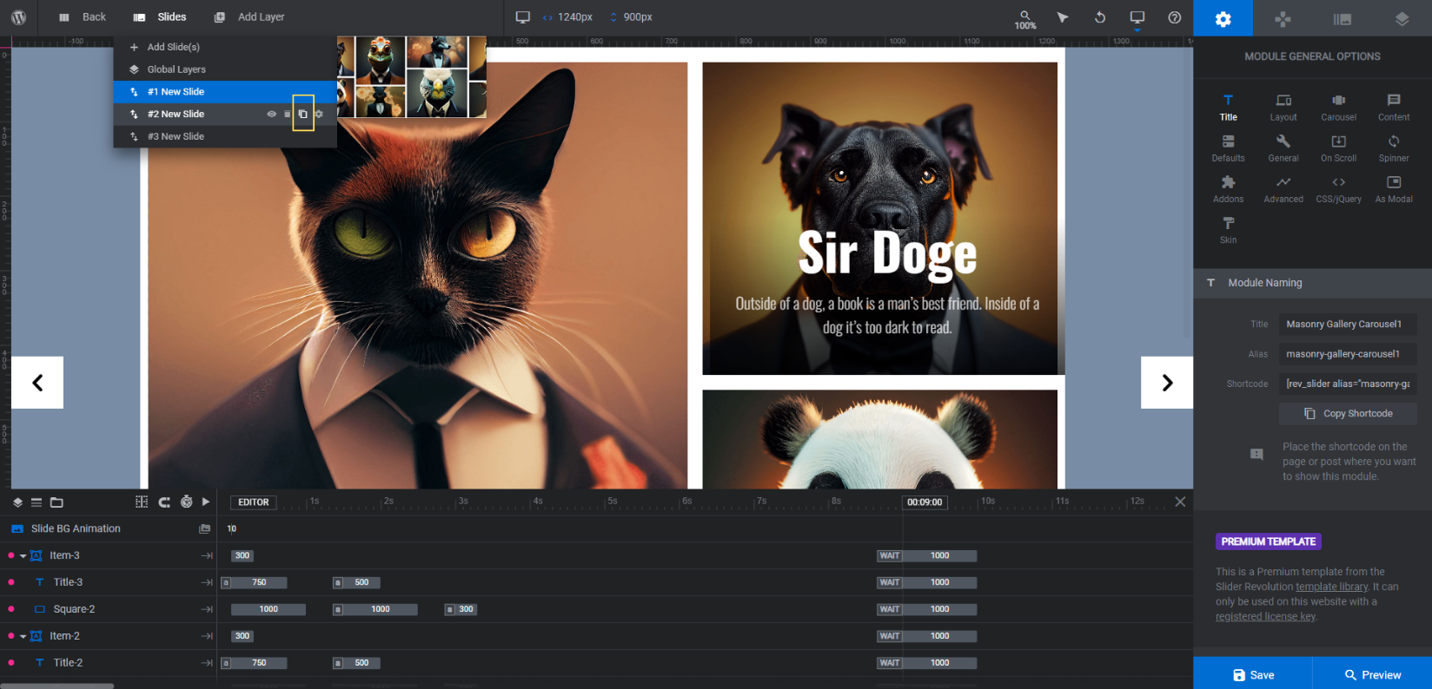Screen dimensions: 1432x689
Task: Open the Skin paint roller icon
Action: point(1228,230)
